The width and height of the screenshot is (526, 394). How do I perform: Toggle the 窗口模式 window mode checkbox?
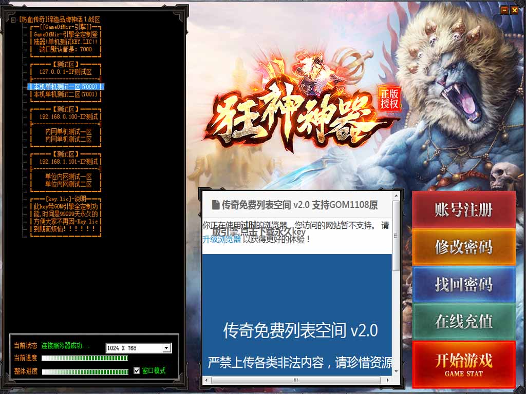[137, 370]
